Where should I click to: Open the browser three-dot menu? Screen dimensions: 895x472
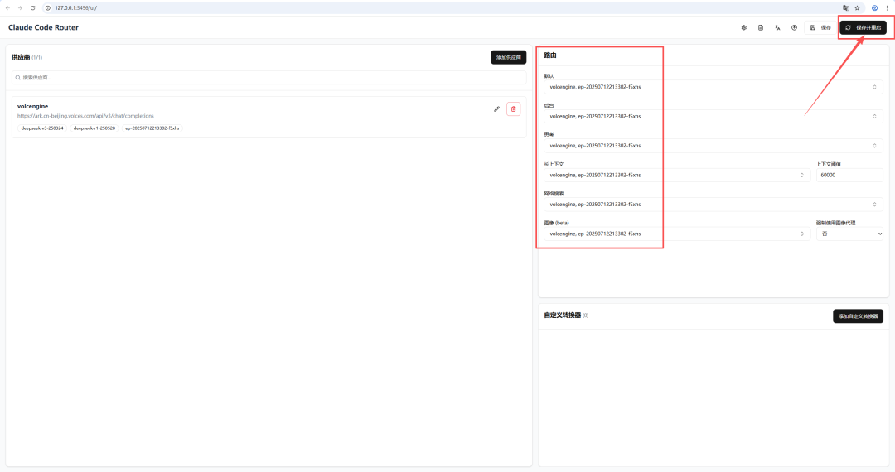tap(887, 8)
